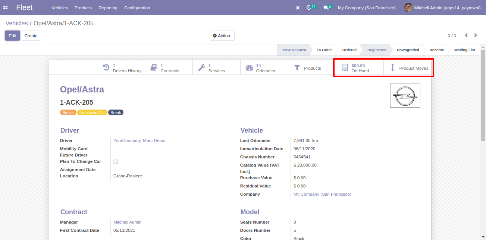This screenshot has width=486, height=240.
Task: Open the Services wrench stat button
Action: point(216,68)
